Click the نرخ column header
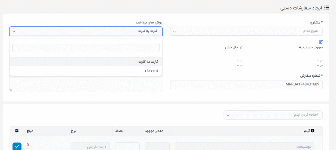Image resolution: width=336 pixels, height=150 pixels. coord(74,131)
